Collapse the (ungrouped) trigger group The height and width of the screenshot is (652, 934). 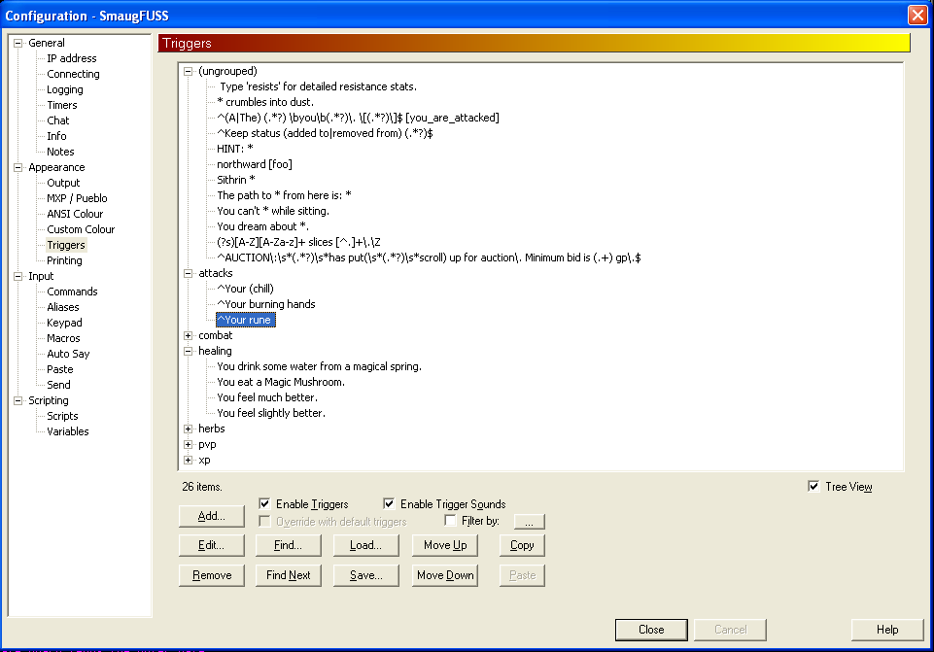pos(189,72)
